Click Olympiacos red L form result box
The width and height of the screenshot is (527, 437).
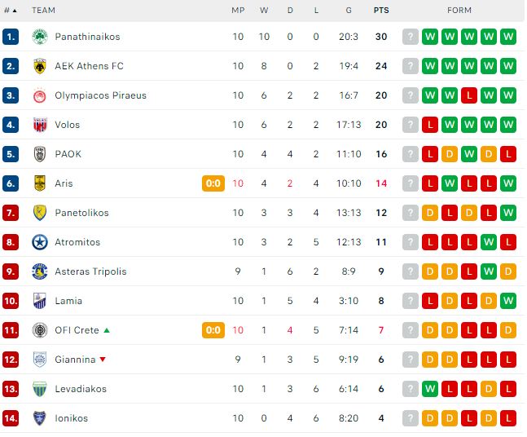click(x=469, y=95)
